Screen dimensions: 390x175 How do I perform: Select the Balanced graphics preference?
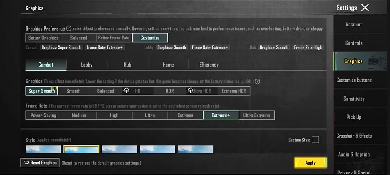coord(79,38)
